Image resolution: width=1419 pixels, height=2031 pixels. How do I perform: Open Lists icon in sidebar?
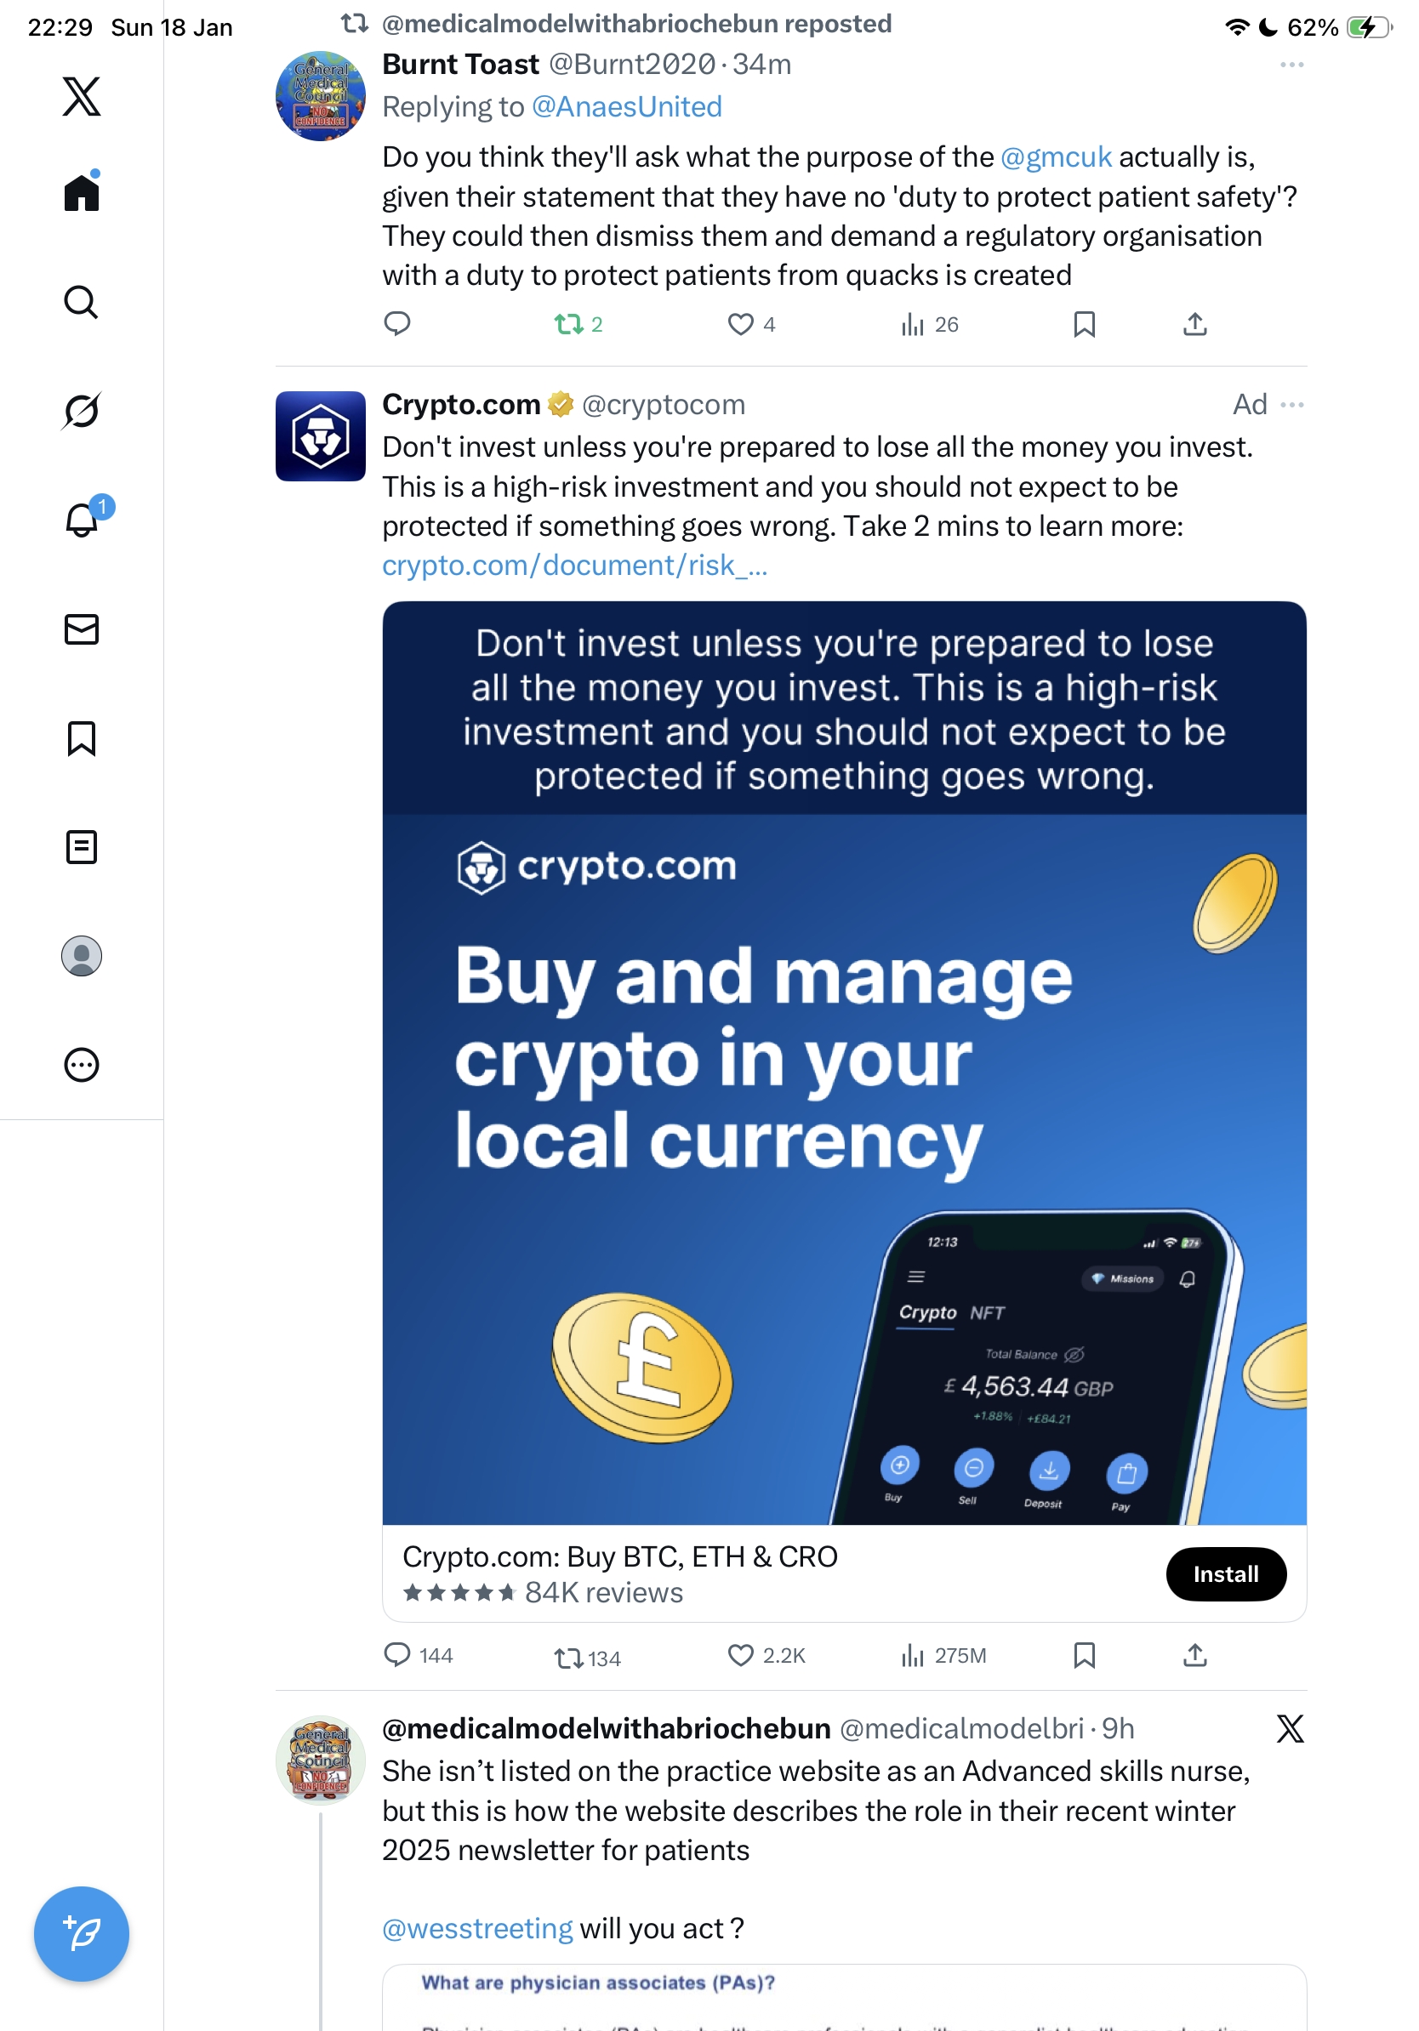click(82, 846)
